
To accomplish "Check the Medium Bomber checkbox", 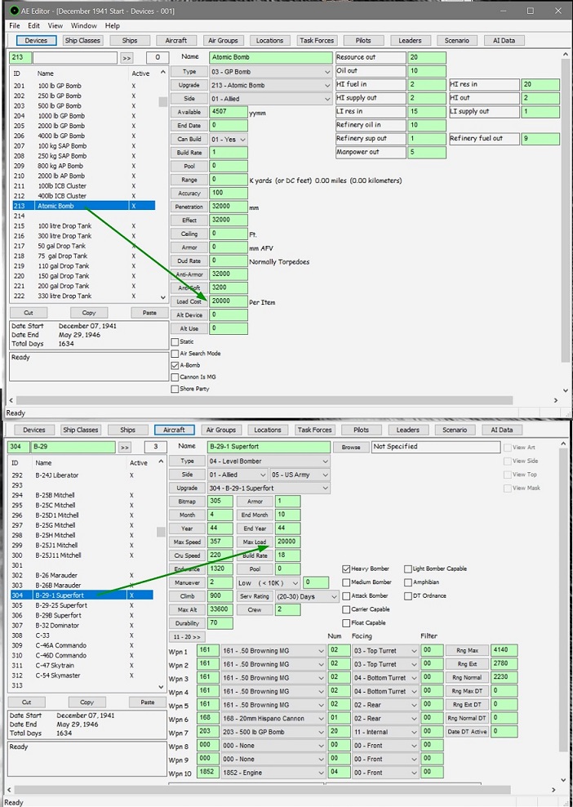I will [x=346, y=582].
